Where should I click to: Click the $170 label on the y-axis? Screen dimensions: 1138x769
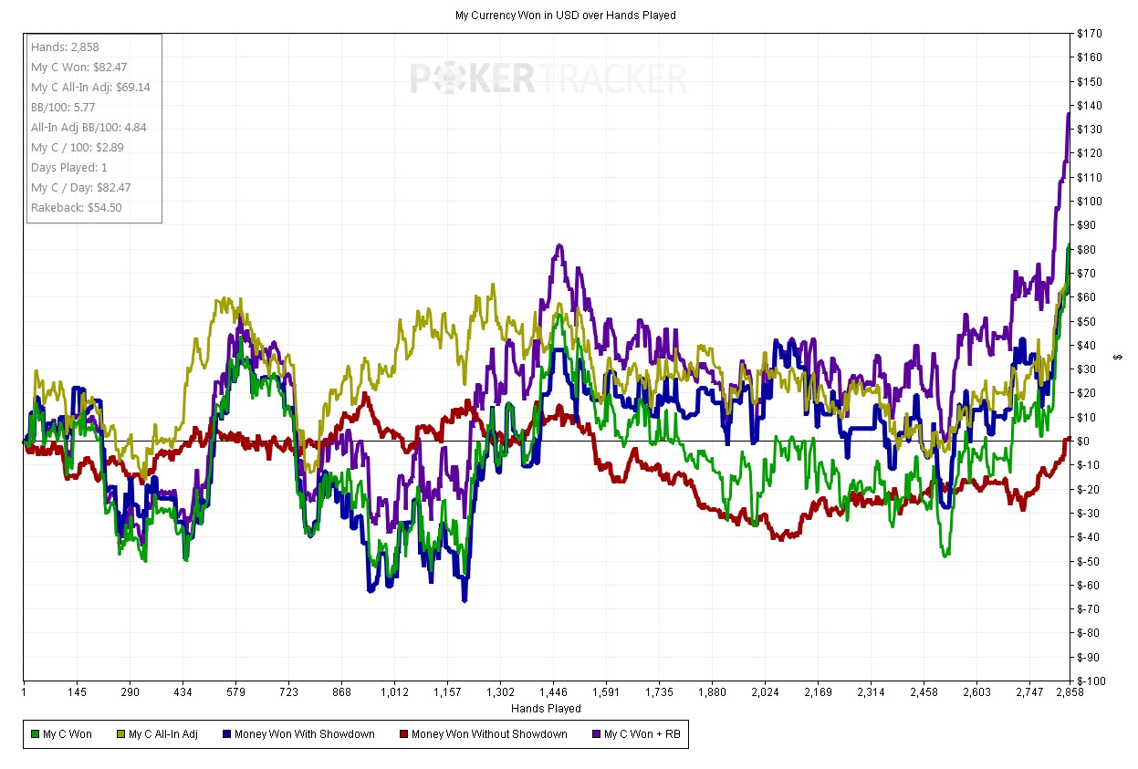coord(1091,34)
